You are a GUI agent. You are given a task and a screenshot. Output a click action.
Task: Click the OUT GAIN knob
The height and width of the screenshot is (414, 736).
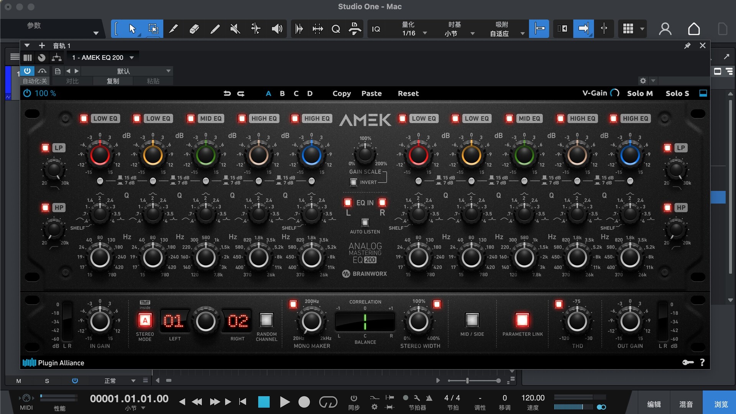[x=630, y=321]
